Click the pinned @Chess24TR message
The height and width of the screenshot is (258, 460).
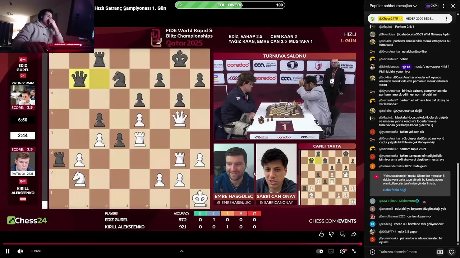[x=409, y=19]
